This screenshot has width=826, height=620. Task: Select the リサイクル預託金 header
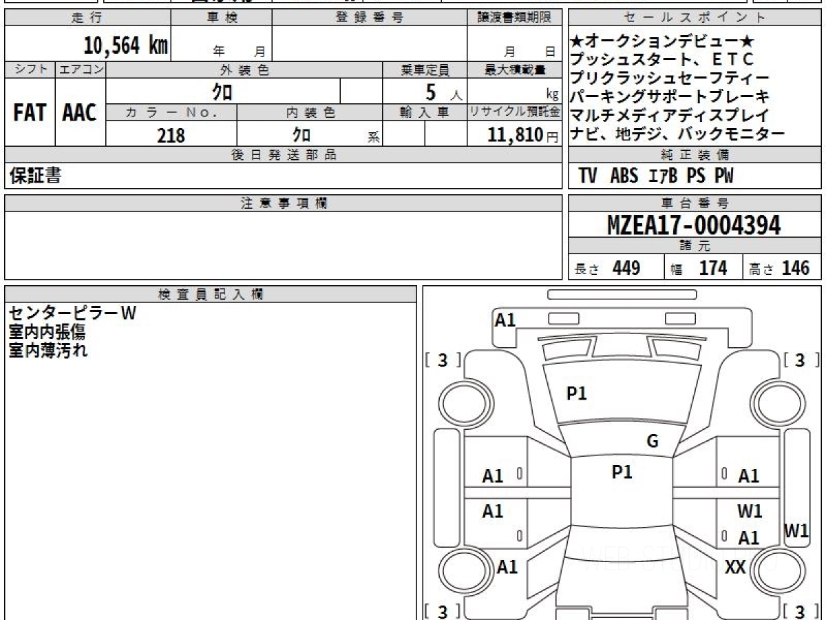pos(514,112)
